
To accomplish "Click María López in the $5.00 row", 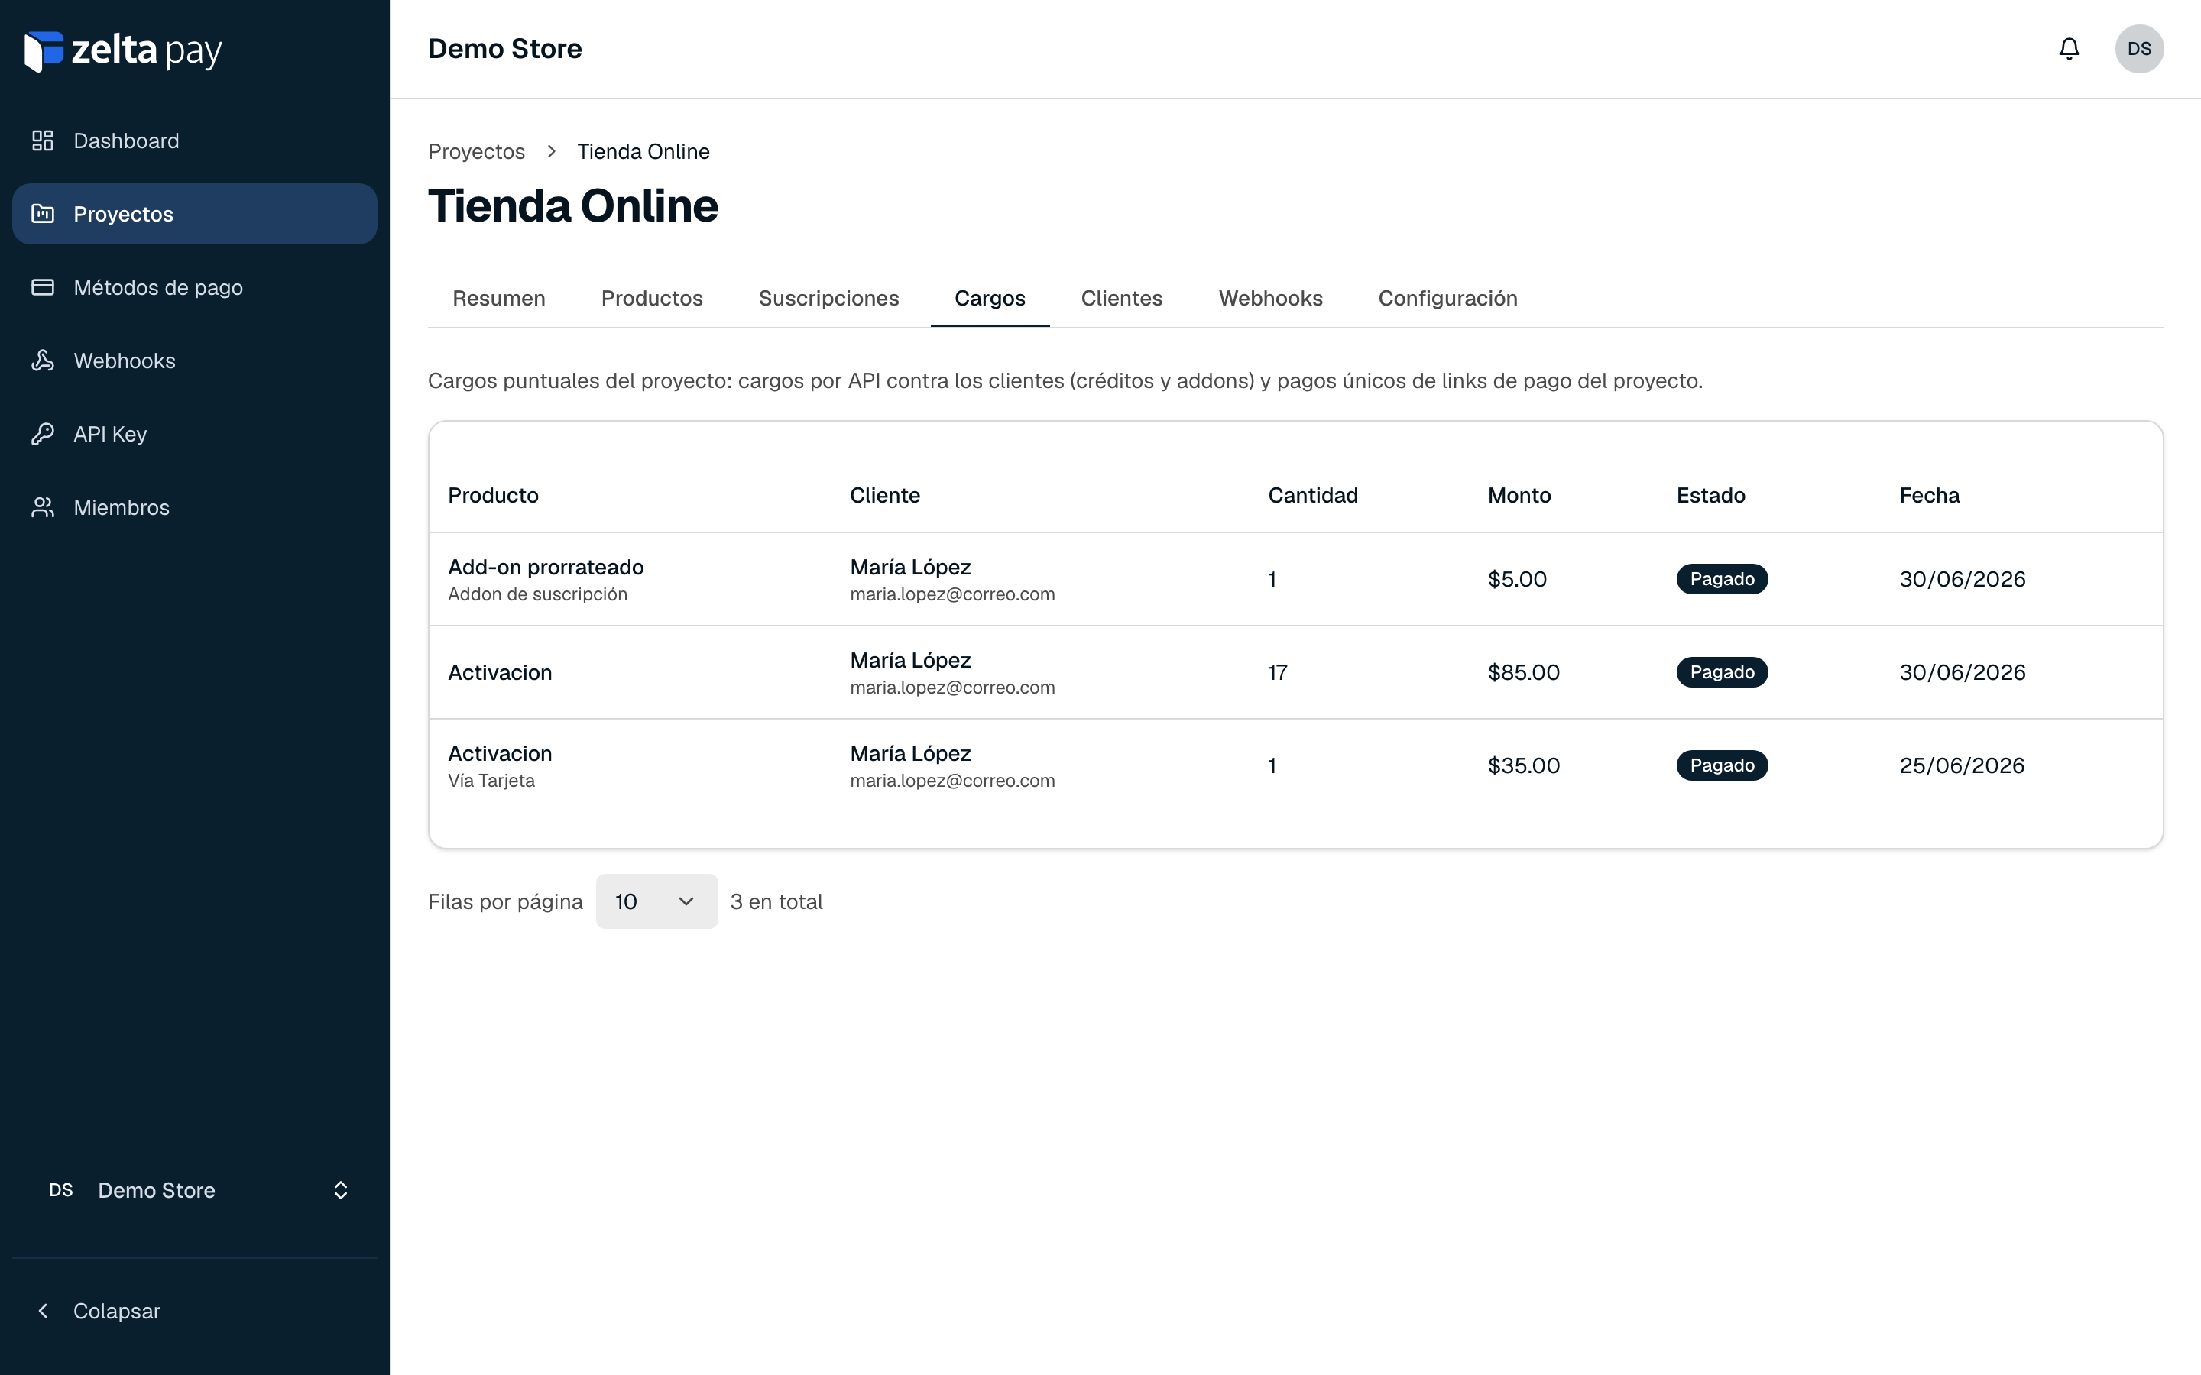I will [x=910, y=568].
